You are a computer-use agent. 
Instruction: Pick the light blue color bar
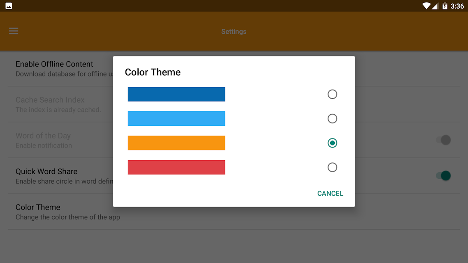coord(176,119)
